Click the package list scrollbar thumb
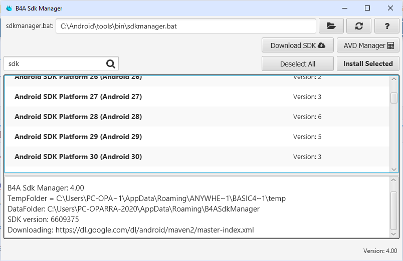This screenshot has height=261, width=403. tap(394, 97)
